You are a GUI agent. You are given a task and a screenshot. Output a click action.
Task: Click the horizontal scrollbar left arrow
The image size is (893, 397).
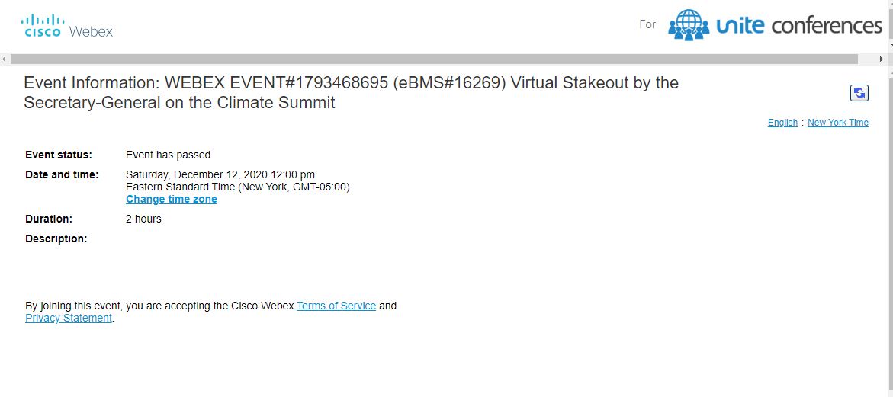[x=5, y=59]
